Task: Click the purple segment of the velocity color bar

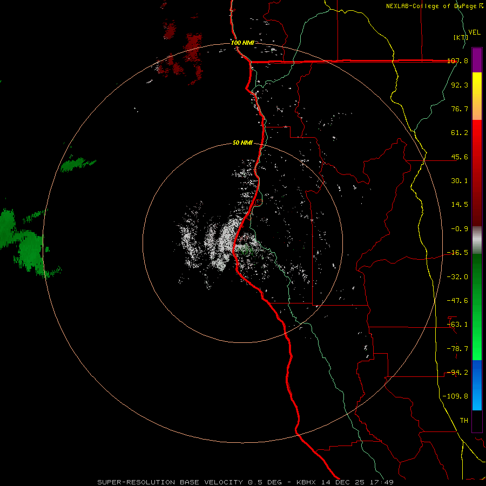Action: tap(477, 60)
